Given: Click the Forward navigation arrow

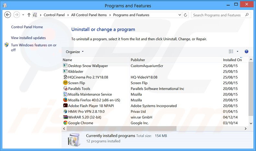Looking at the screenshot, I should pos(17,15).
